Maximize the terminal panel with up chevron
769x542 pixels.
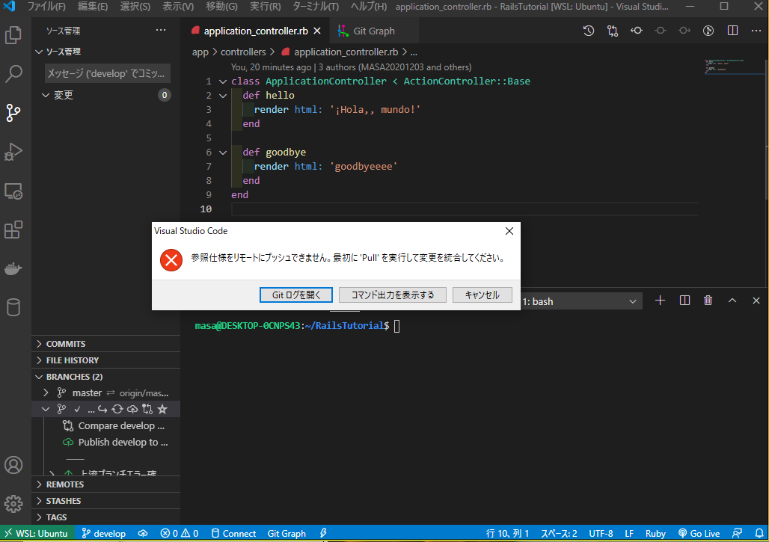pos(732,301)
